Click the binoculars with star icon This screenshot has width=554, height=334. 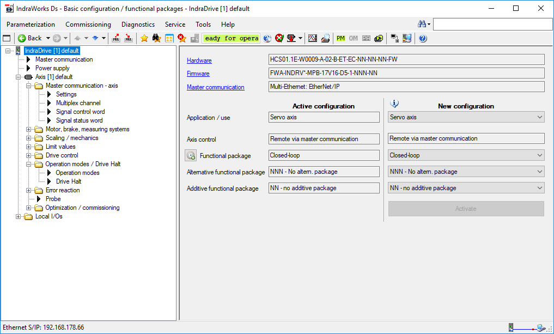tap(156, 38)
